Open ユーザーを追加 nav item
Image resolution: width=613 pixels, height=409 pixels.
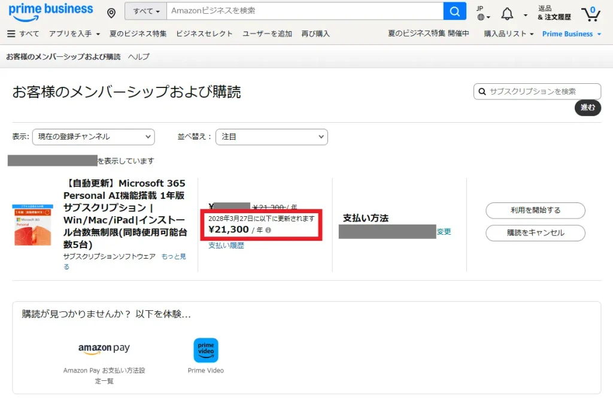coord(267,34)
